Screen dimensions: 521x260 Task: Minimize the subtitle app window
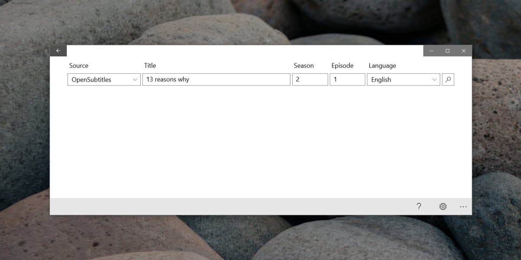coord(431,51)
